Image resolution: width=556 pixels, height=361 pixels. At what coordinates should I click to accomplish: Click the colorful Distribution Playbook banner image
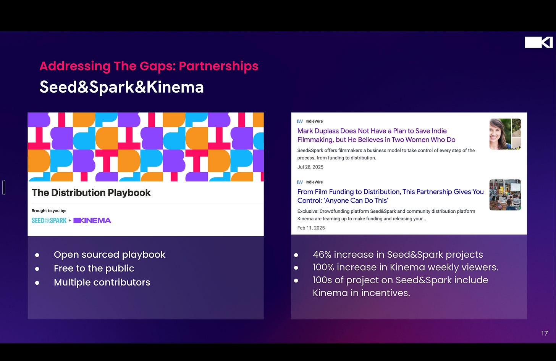[145, 147]
